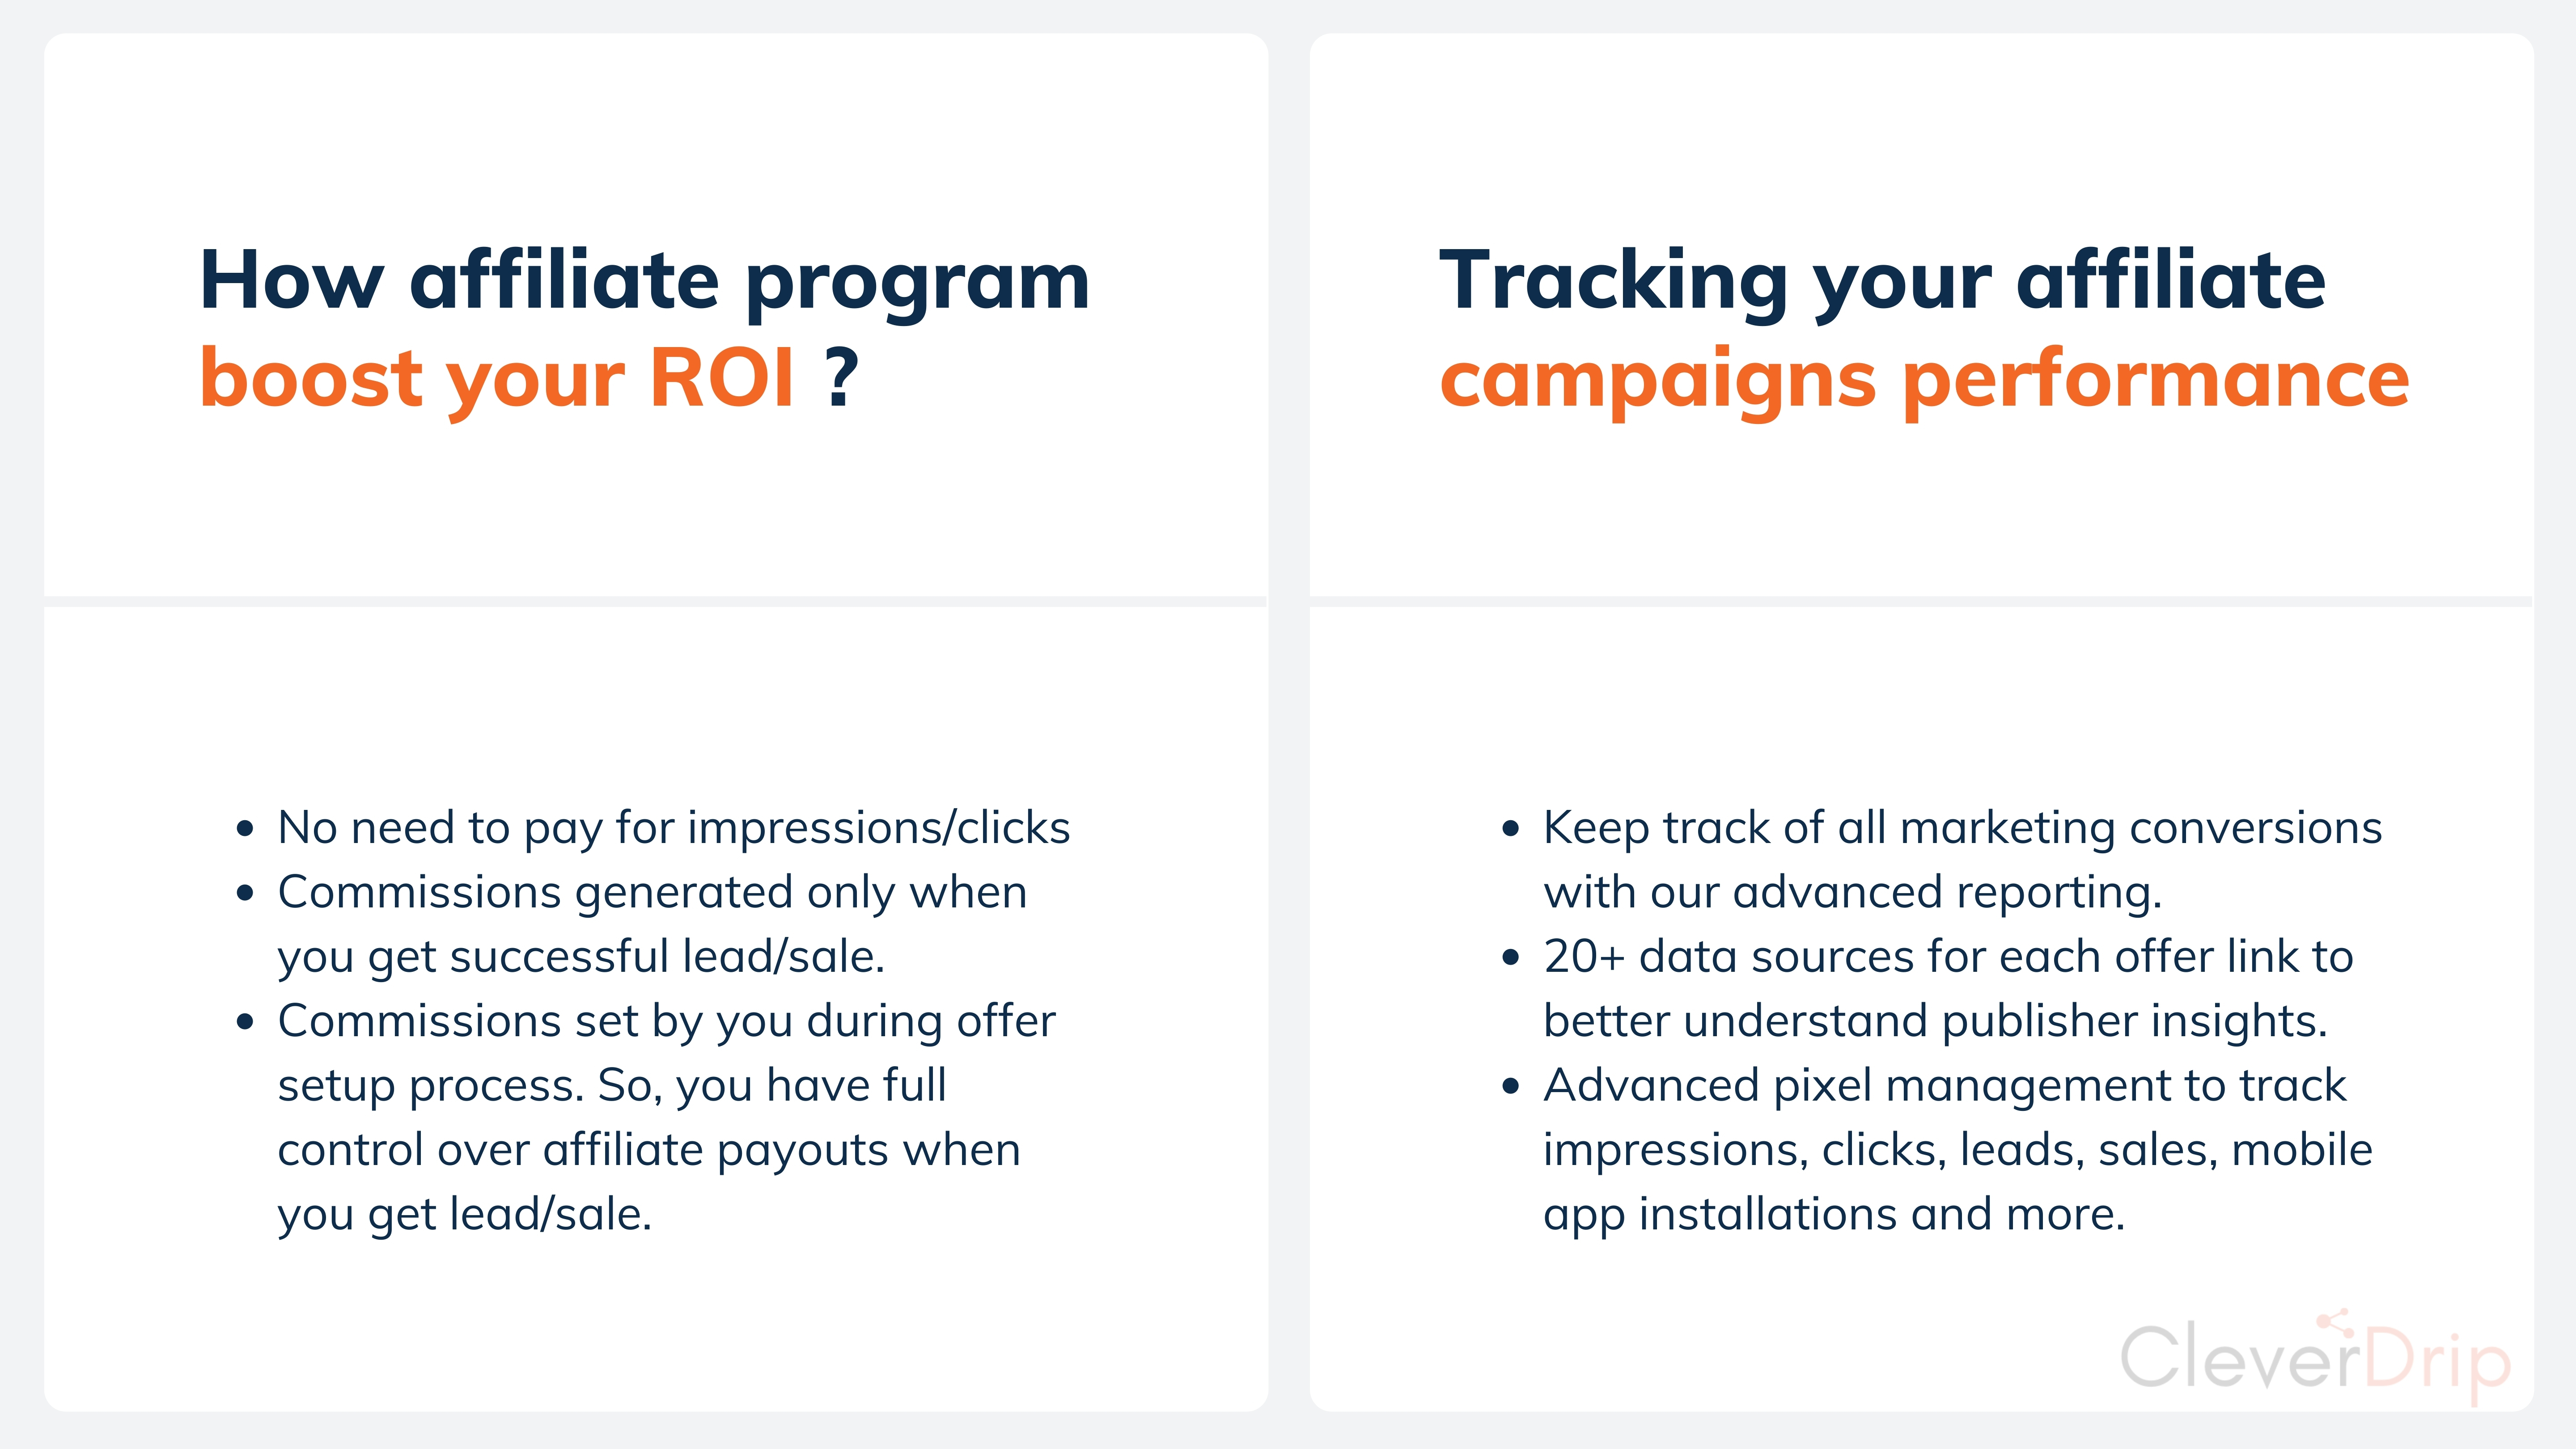2576x1449 pixels.
Task: Click the orange 'campaigns performance' text
Action: [1925, 380]
